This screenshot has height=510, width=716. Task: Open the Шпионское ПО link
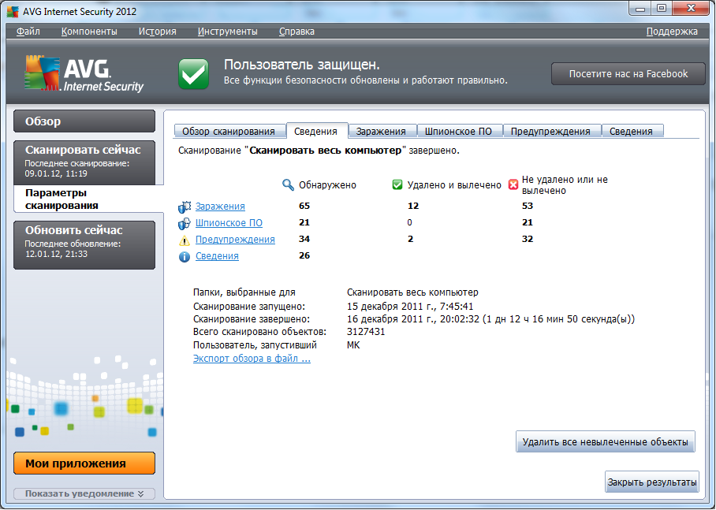pos(229,223)
